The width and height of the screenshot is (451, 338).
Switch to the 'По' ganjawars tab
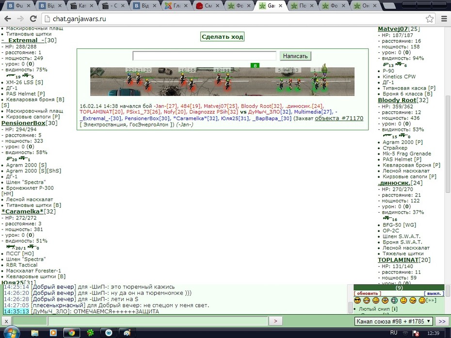click(302, 5)
